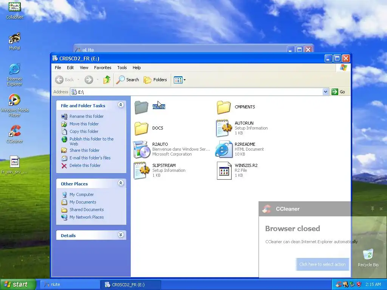Open the Start menu button
This screenshot has height=290, width=387.
[x=18, y=284]
